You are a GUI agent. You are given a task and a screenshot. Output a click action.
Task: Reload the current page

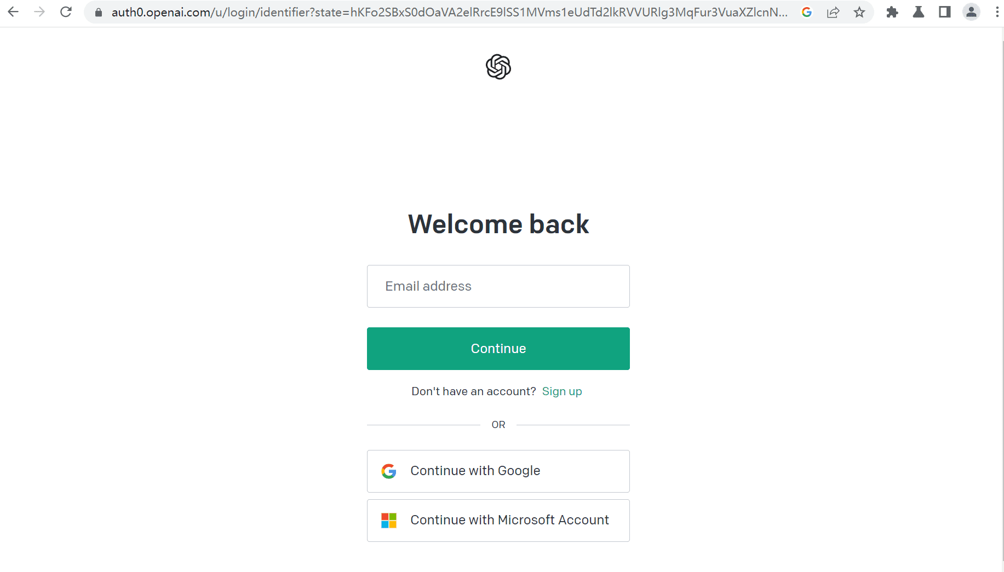pyautogui.click(x=66, y=12)
